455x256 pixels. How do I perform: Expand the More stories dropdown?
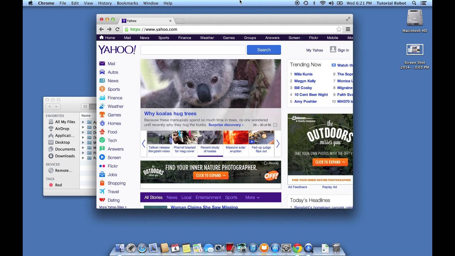[x=252, y=197]
